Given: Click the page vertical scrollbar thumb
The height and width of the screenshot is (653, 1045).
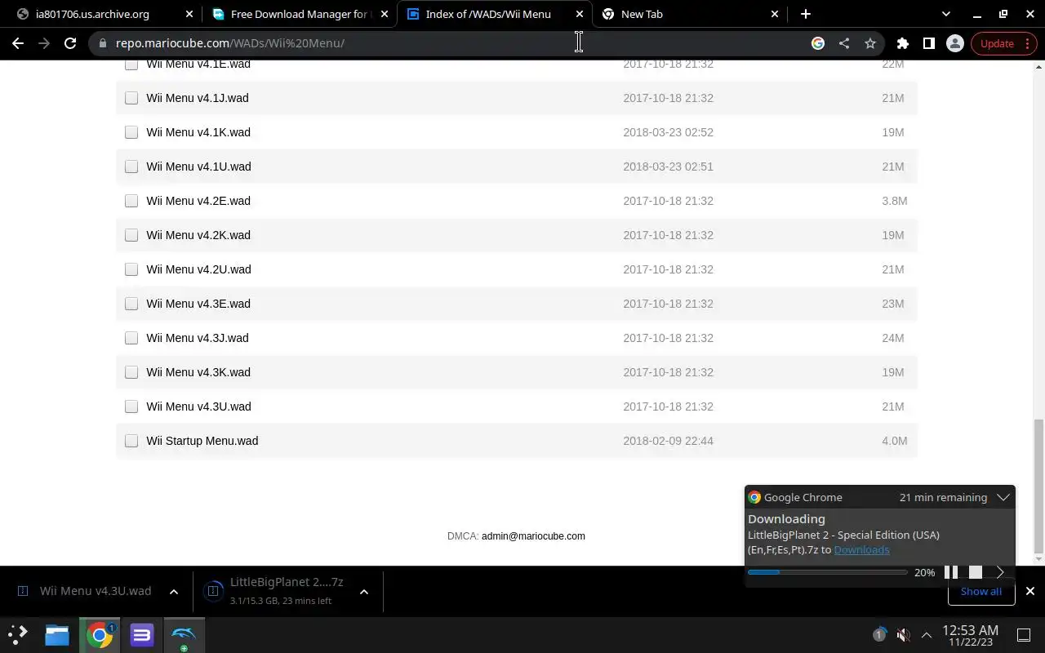Looking at the screenshot, I should tap(1038, 486).
